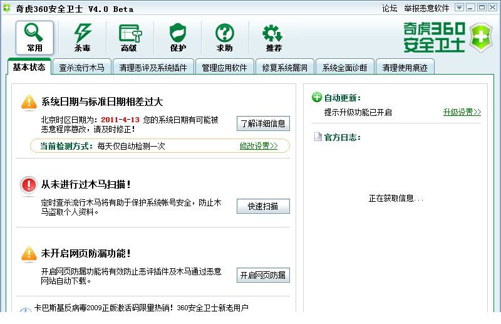Open the 清理恶评及系统插件 tab

click(x=153, y=67)
